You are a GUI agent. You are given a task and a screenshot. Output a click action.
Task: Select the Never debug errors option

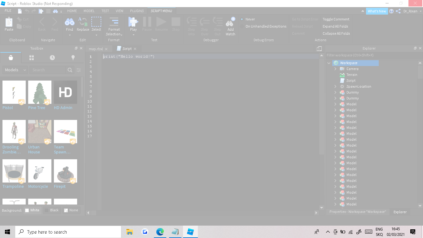242,19
